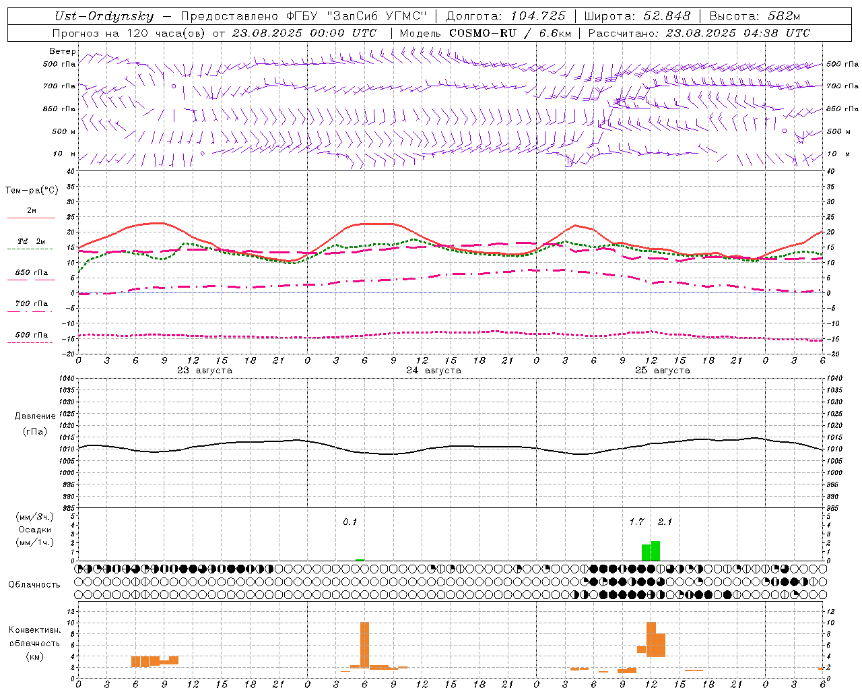The image size is (862, 690).
Task: Click tallest orange convective bar on 25 August
Action: (651, 639)
